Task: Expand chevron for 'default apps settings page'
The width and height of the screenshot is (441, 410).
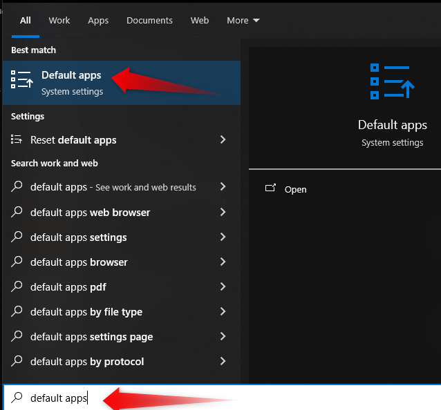Action: (223, 336)
